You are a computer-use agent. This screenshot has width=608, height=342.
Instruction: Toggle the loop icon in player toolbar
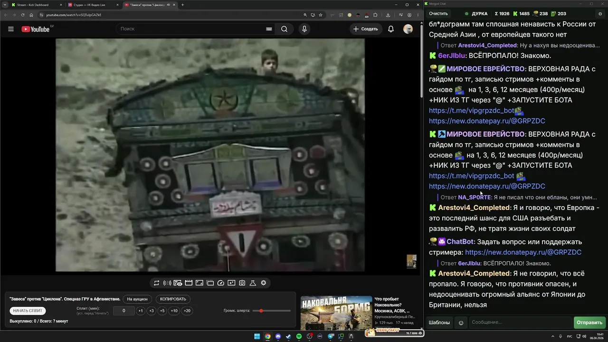click(x=156, y=283)
